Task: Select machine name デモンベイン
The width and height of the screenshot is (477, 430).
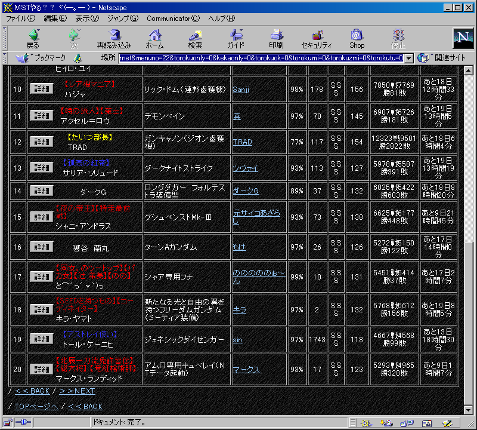Action: (x=165, y=116)
